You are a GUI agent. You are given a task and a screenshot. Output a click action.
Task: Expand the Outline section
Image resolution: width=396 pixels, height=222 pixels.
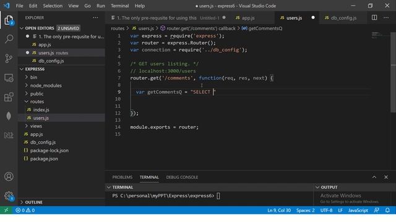[x=62, y=202]
